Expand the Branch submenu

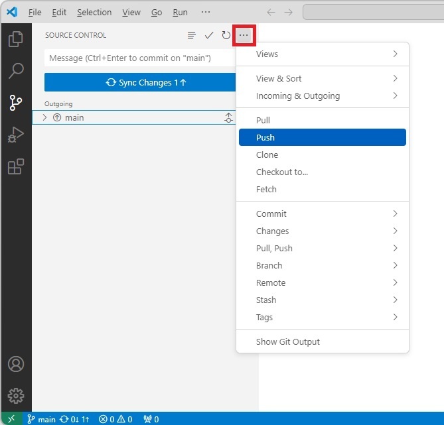click(x=323, y=265)
